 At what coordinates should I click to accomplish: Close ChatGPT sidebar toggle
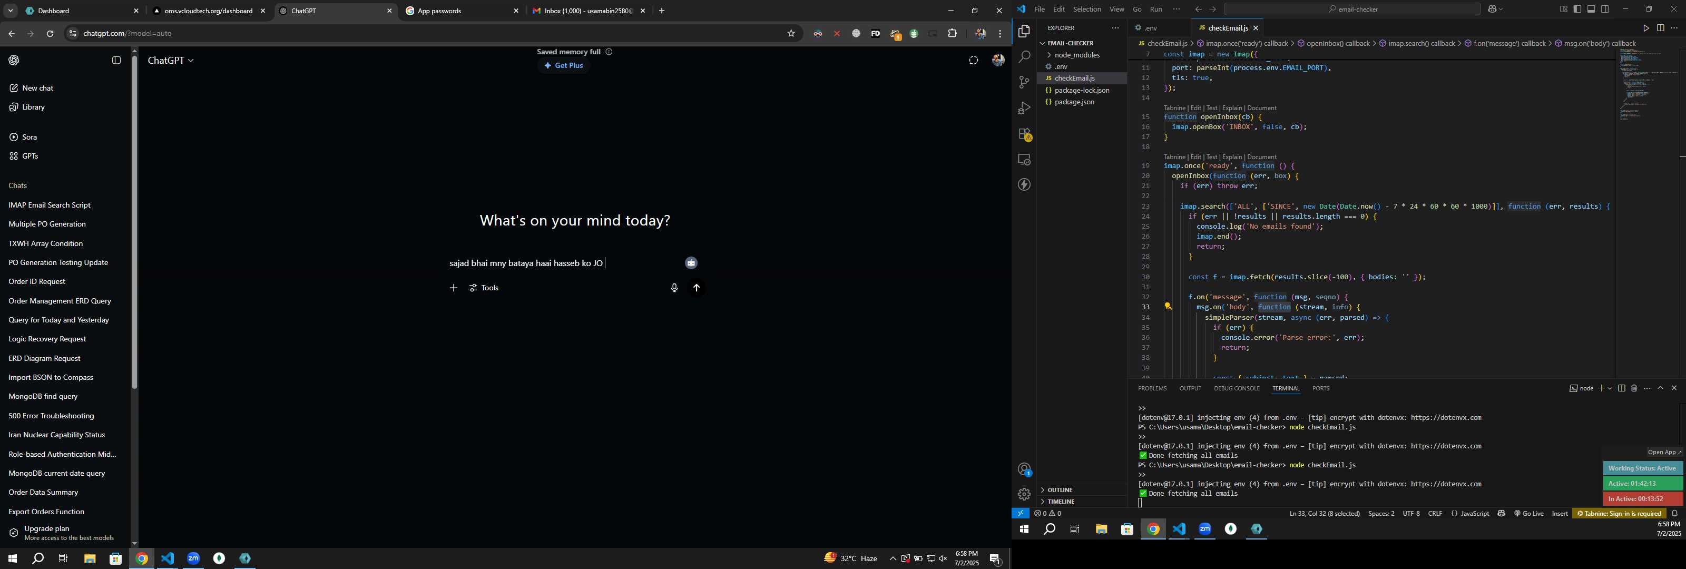[x=116, y=60]
